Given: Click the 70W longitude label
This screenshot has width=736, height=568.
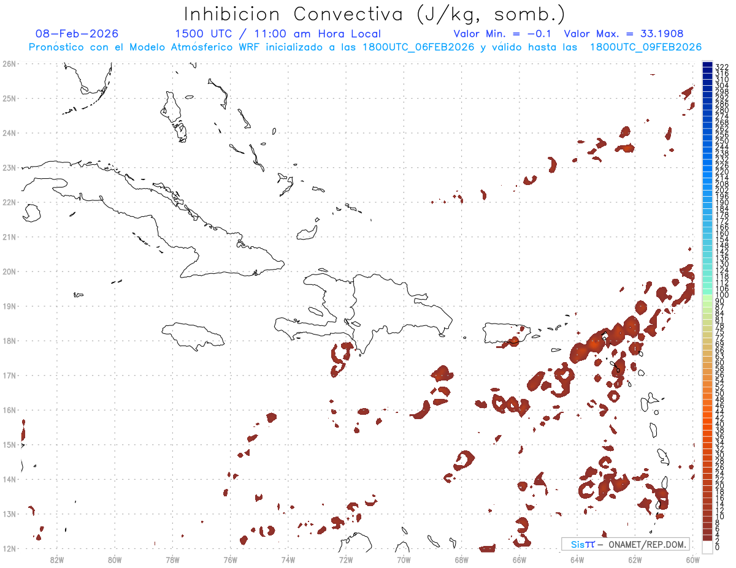Looking at the screenshot, I should pos(404,559).
